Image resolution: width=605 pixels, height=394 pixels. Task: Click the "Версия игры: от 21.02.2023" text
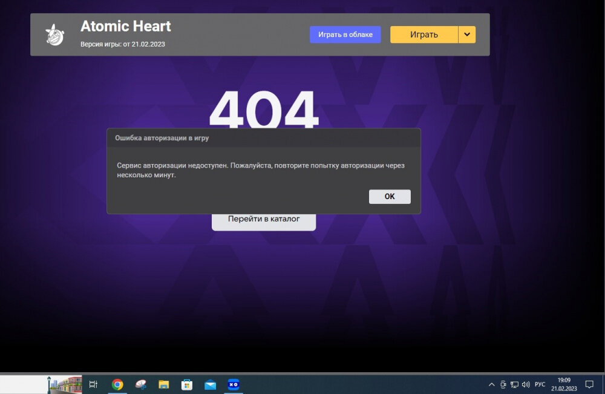tap(123, 44)
